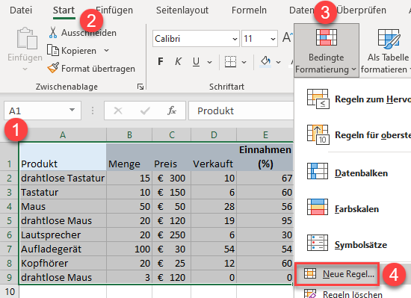Select column C header
Image resolution: width=411 pixels, height=298 pixels.
coord(172,135)
